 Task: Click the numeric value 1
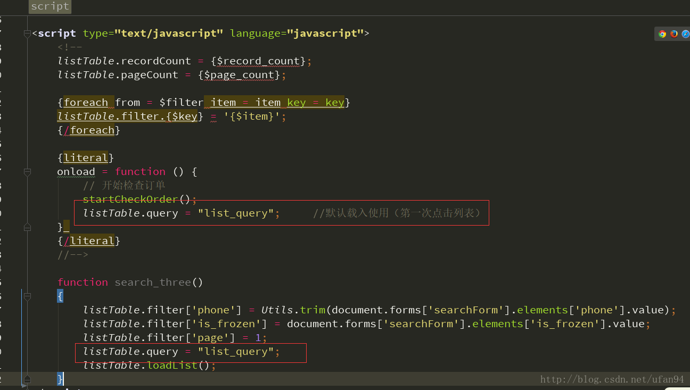(x=258, y=338)
